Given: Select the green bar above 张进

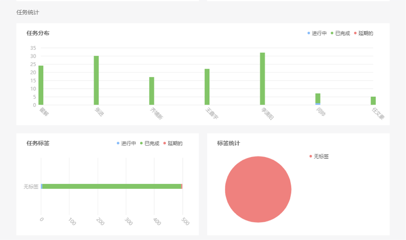Looking at the screenshot, I should coord(96,80).
